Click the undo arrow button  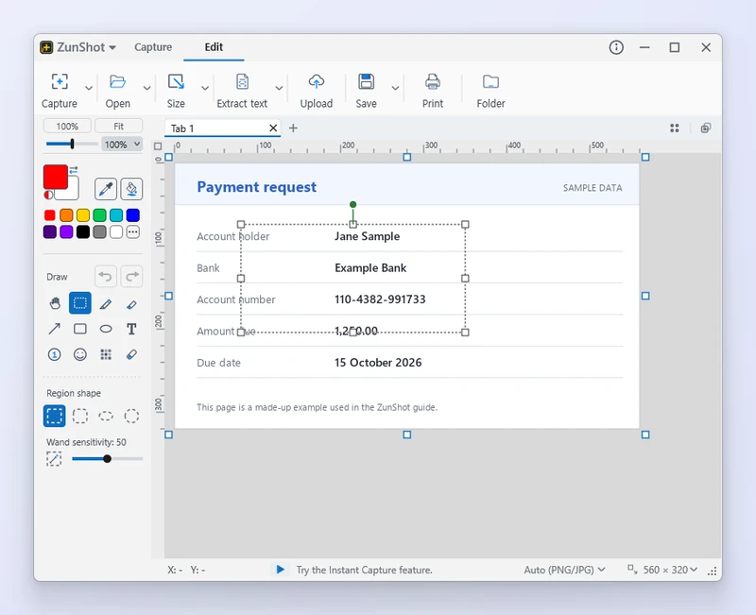[106, 277]
